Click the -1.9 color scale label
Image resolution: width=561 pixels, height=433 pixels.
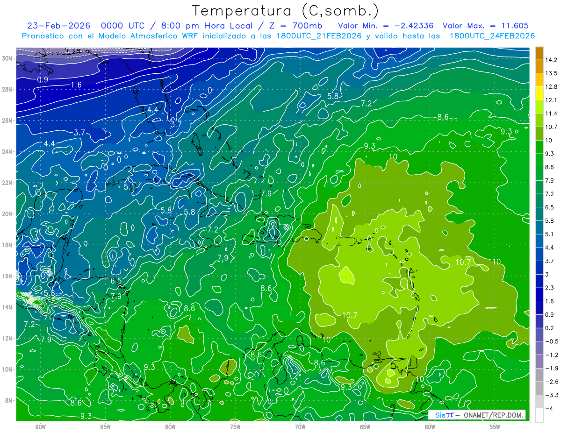551,368
